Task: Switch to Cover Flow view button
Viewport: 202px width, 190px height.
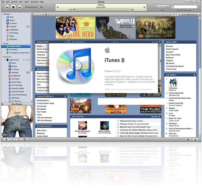Action: pos(167,7)
